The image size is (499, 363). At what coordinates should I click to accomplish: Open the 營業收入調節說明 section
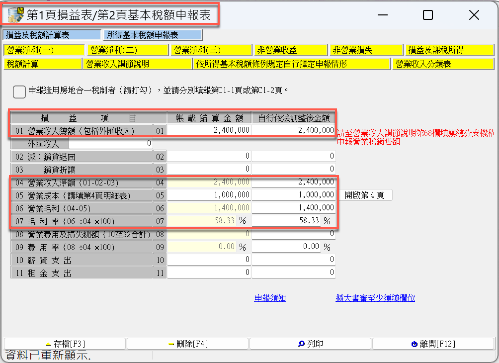pos(137,64)
